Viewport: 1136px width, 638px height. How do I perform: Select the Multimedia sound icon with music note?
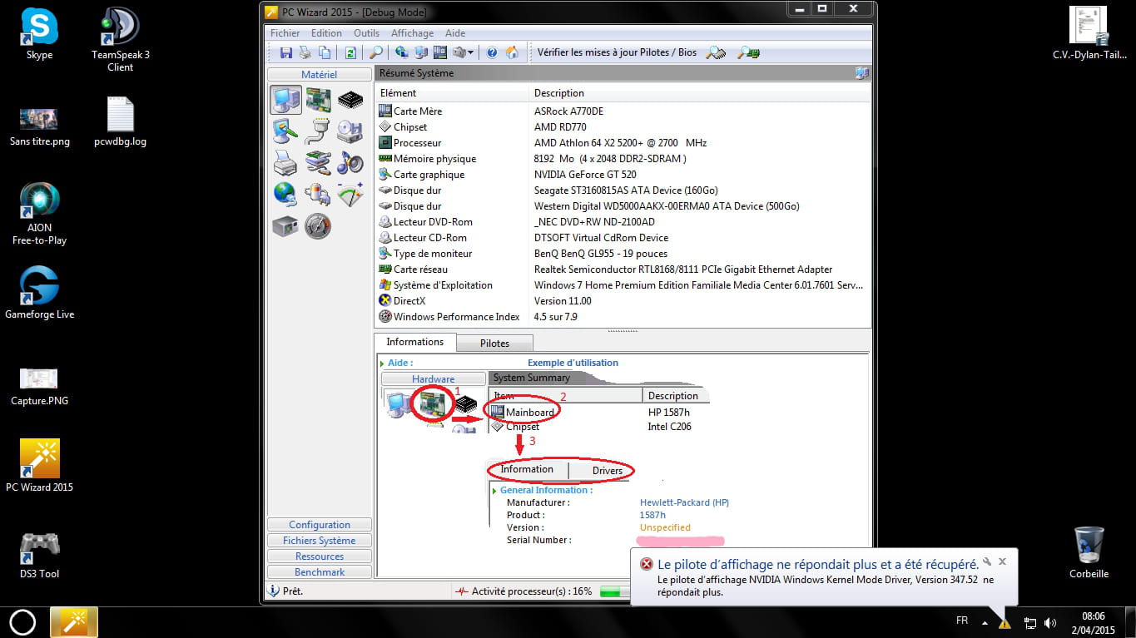coord(350,163)
